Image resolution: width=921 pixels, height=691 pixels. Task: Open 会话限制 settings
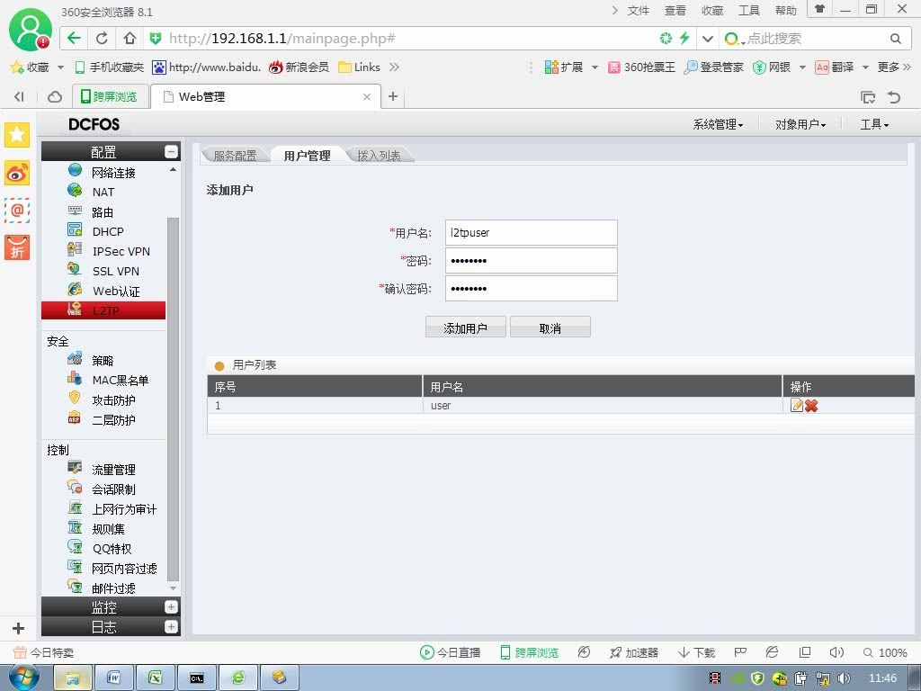pyautogui.click(x=113, y=489)
